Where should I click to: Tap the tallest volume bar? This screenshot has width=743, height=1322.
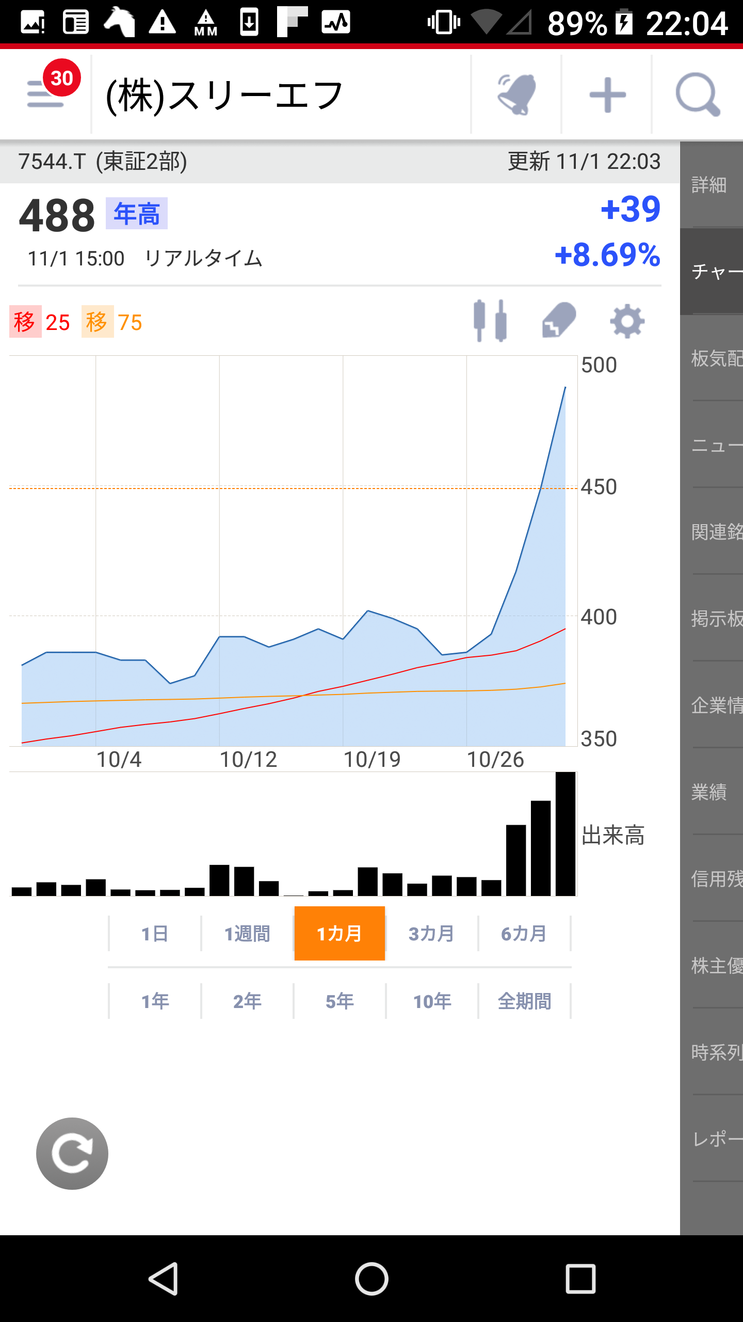click(x=566, y=834)
